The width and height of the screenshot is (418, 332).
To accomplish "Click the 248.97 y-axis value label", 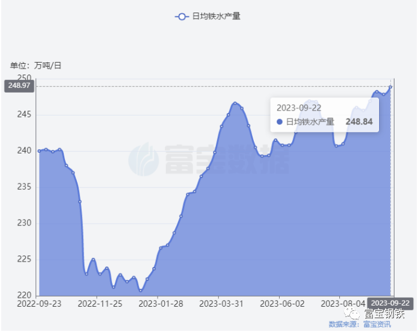I will 19,85.
